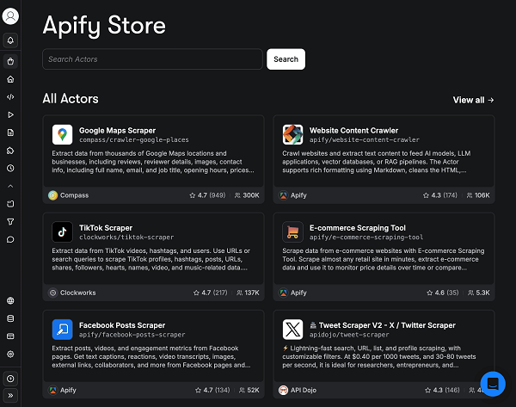Viewport: 516px width, 407px height.
Task: Click the X Twitter logo icon
Action: 292,330
